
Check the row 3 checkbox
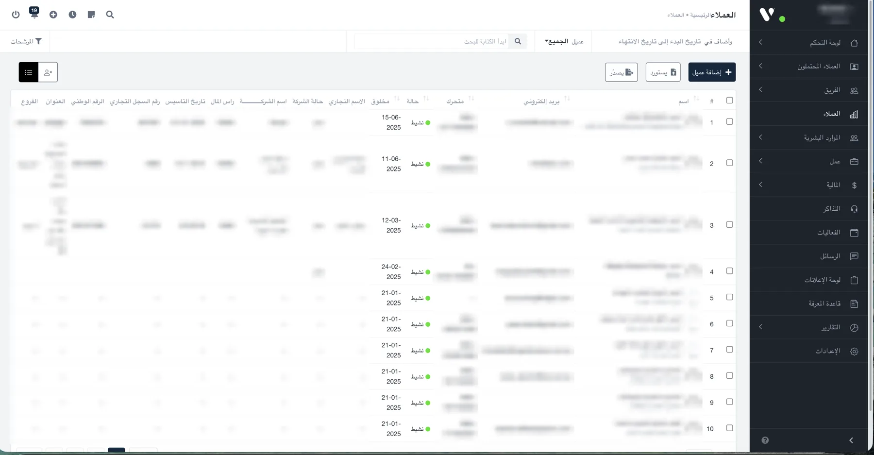click(729, 225)
